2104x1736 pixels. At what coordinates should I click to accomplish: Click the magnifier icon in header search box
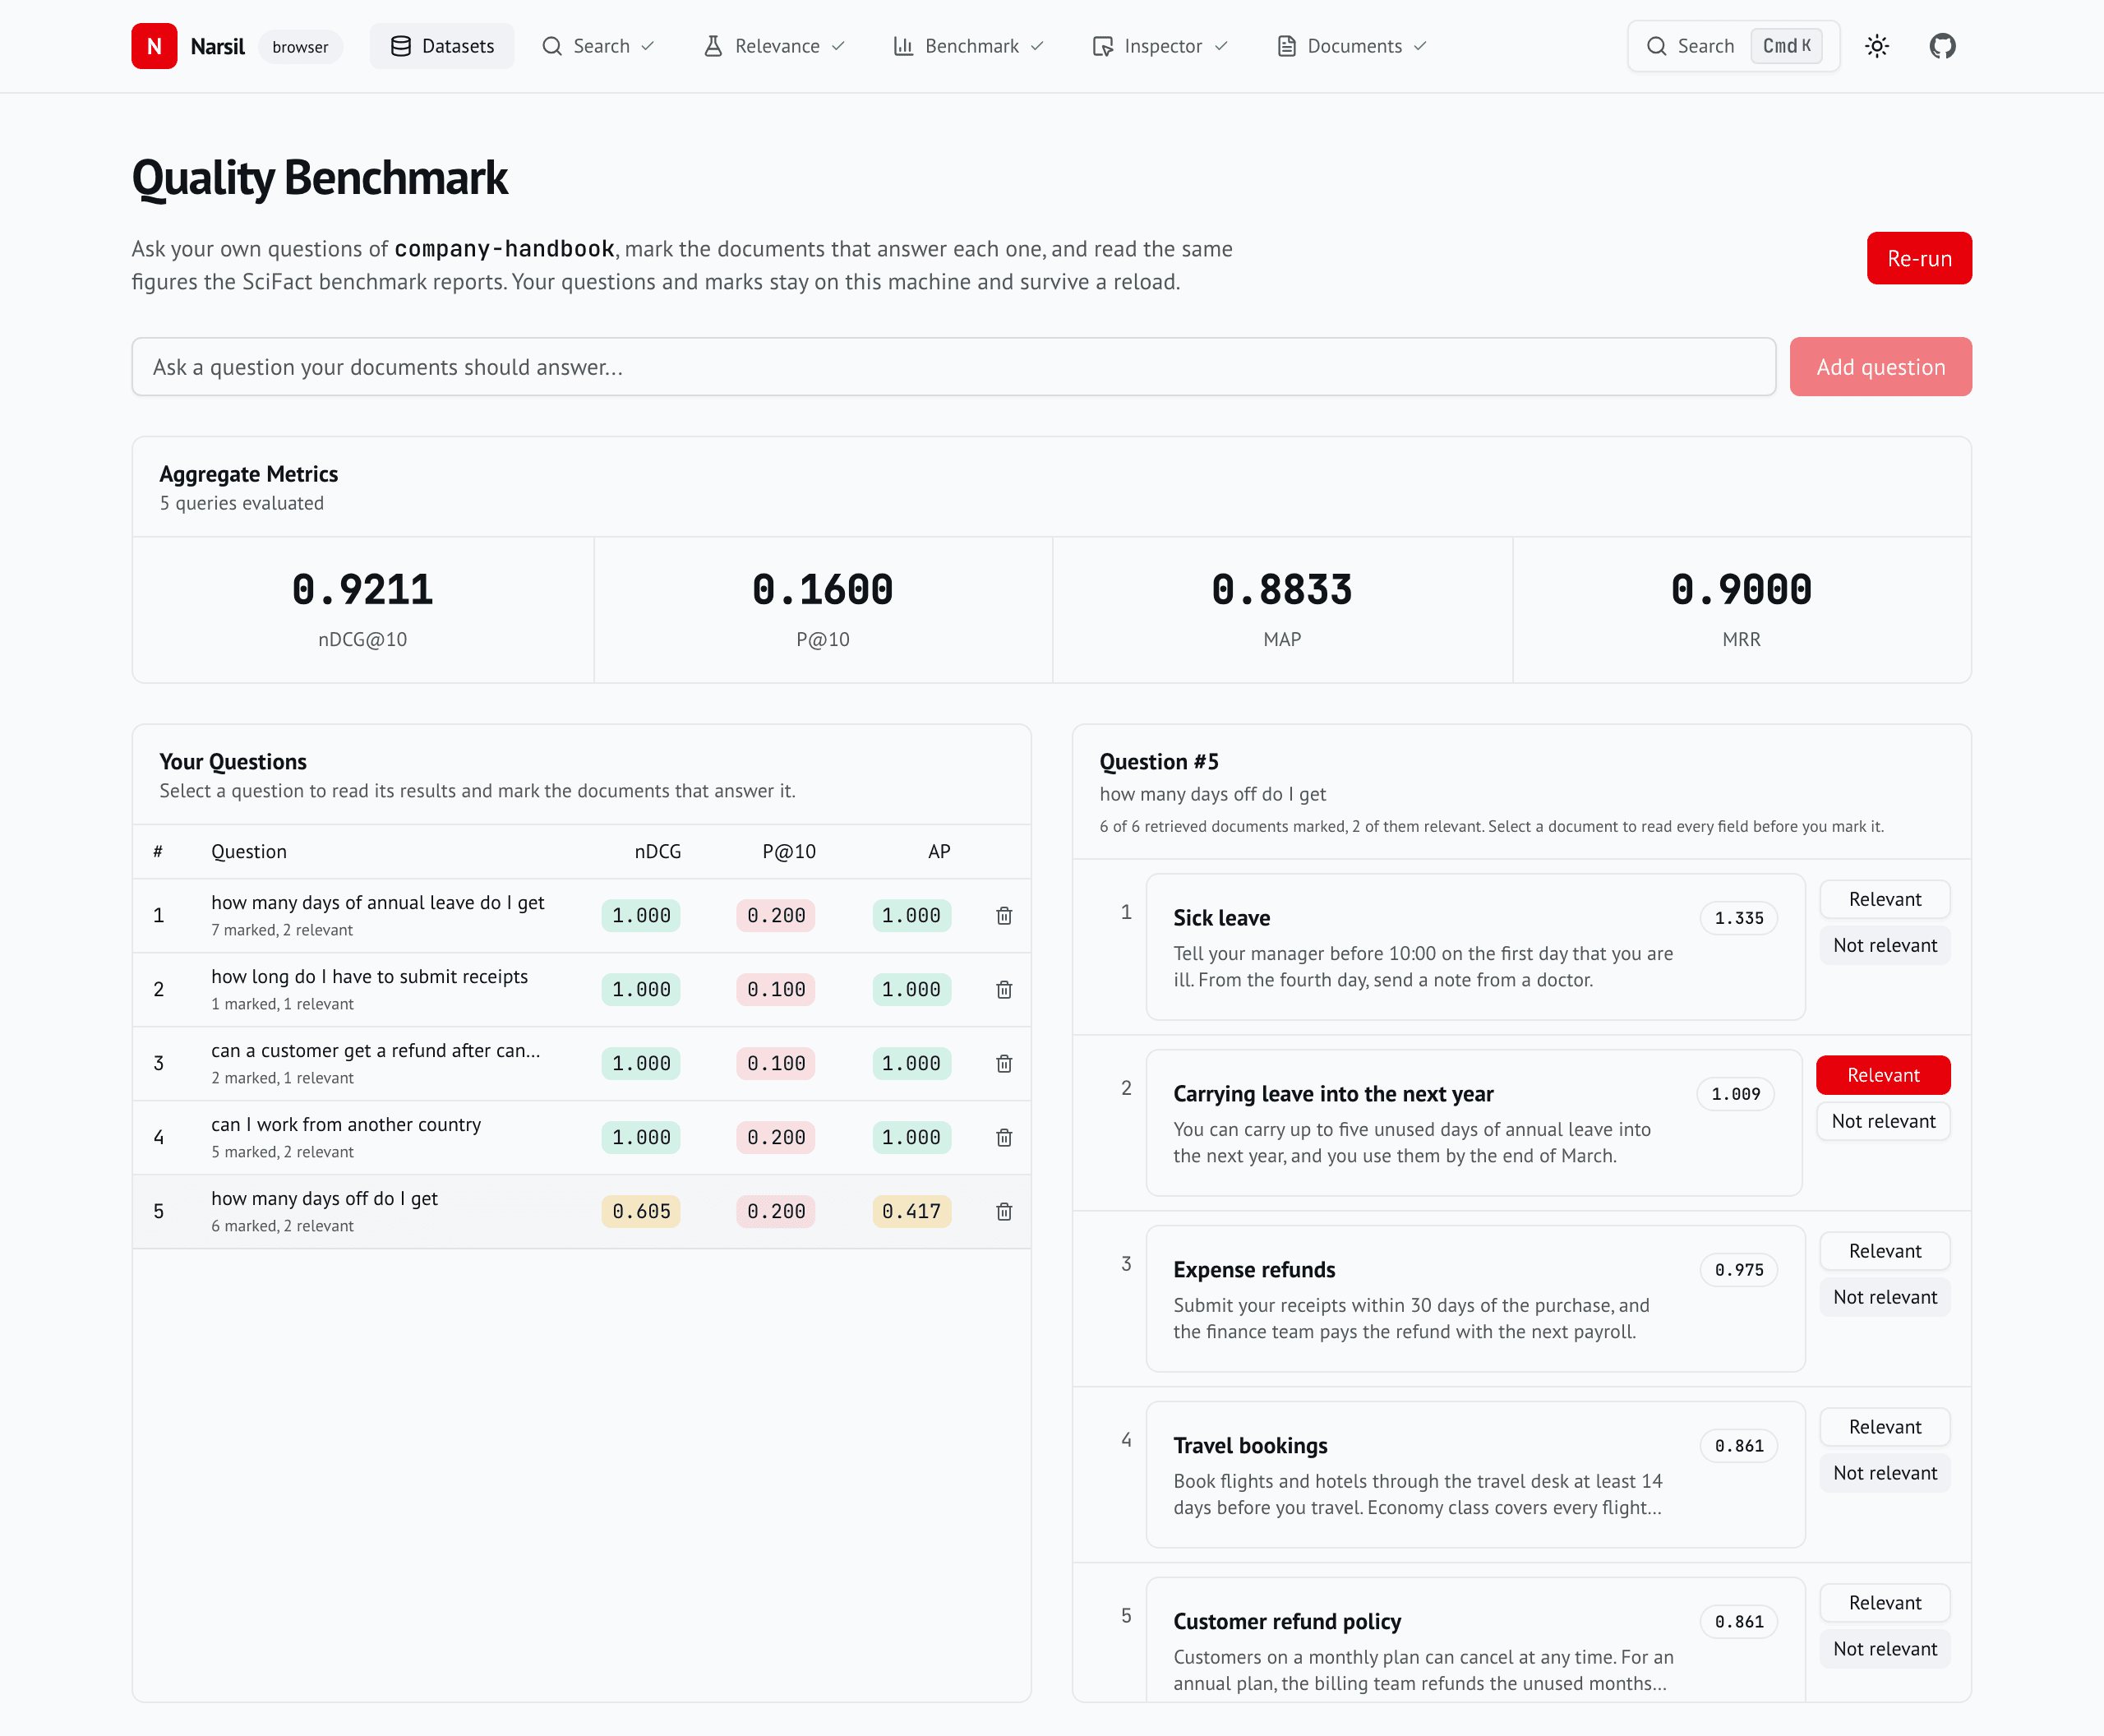click(x=1656, y=46)
